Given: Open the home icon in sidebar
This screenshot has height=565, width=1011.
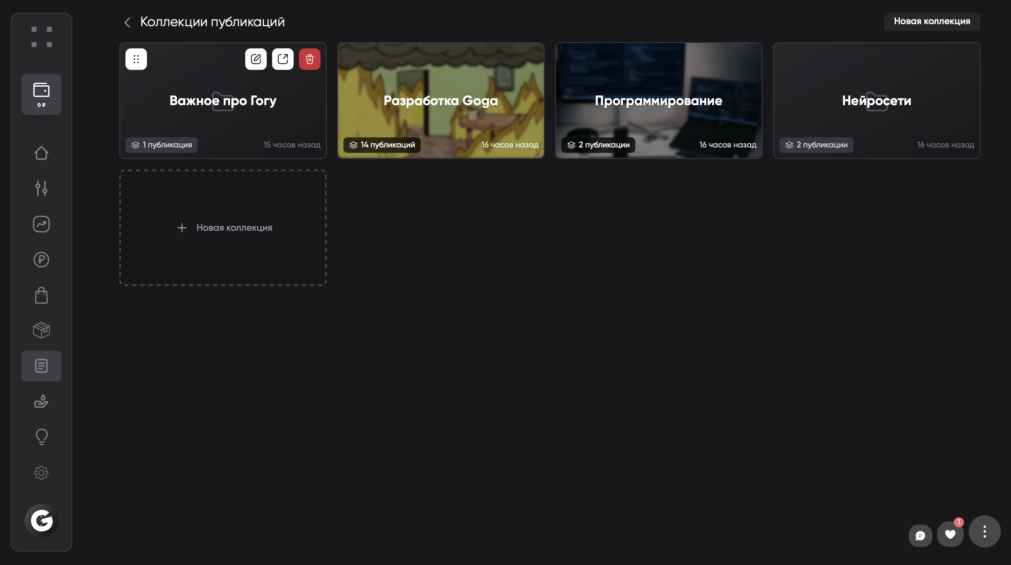Looking at the screenshot, I should pos(41,153).
